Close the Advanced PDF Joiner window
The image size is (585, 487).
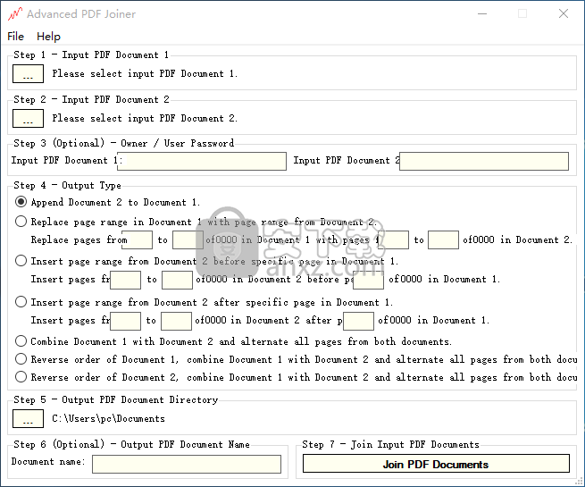click(564, 13)
